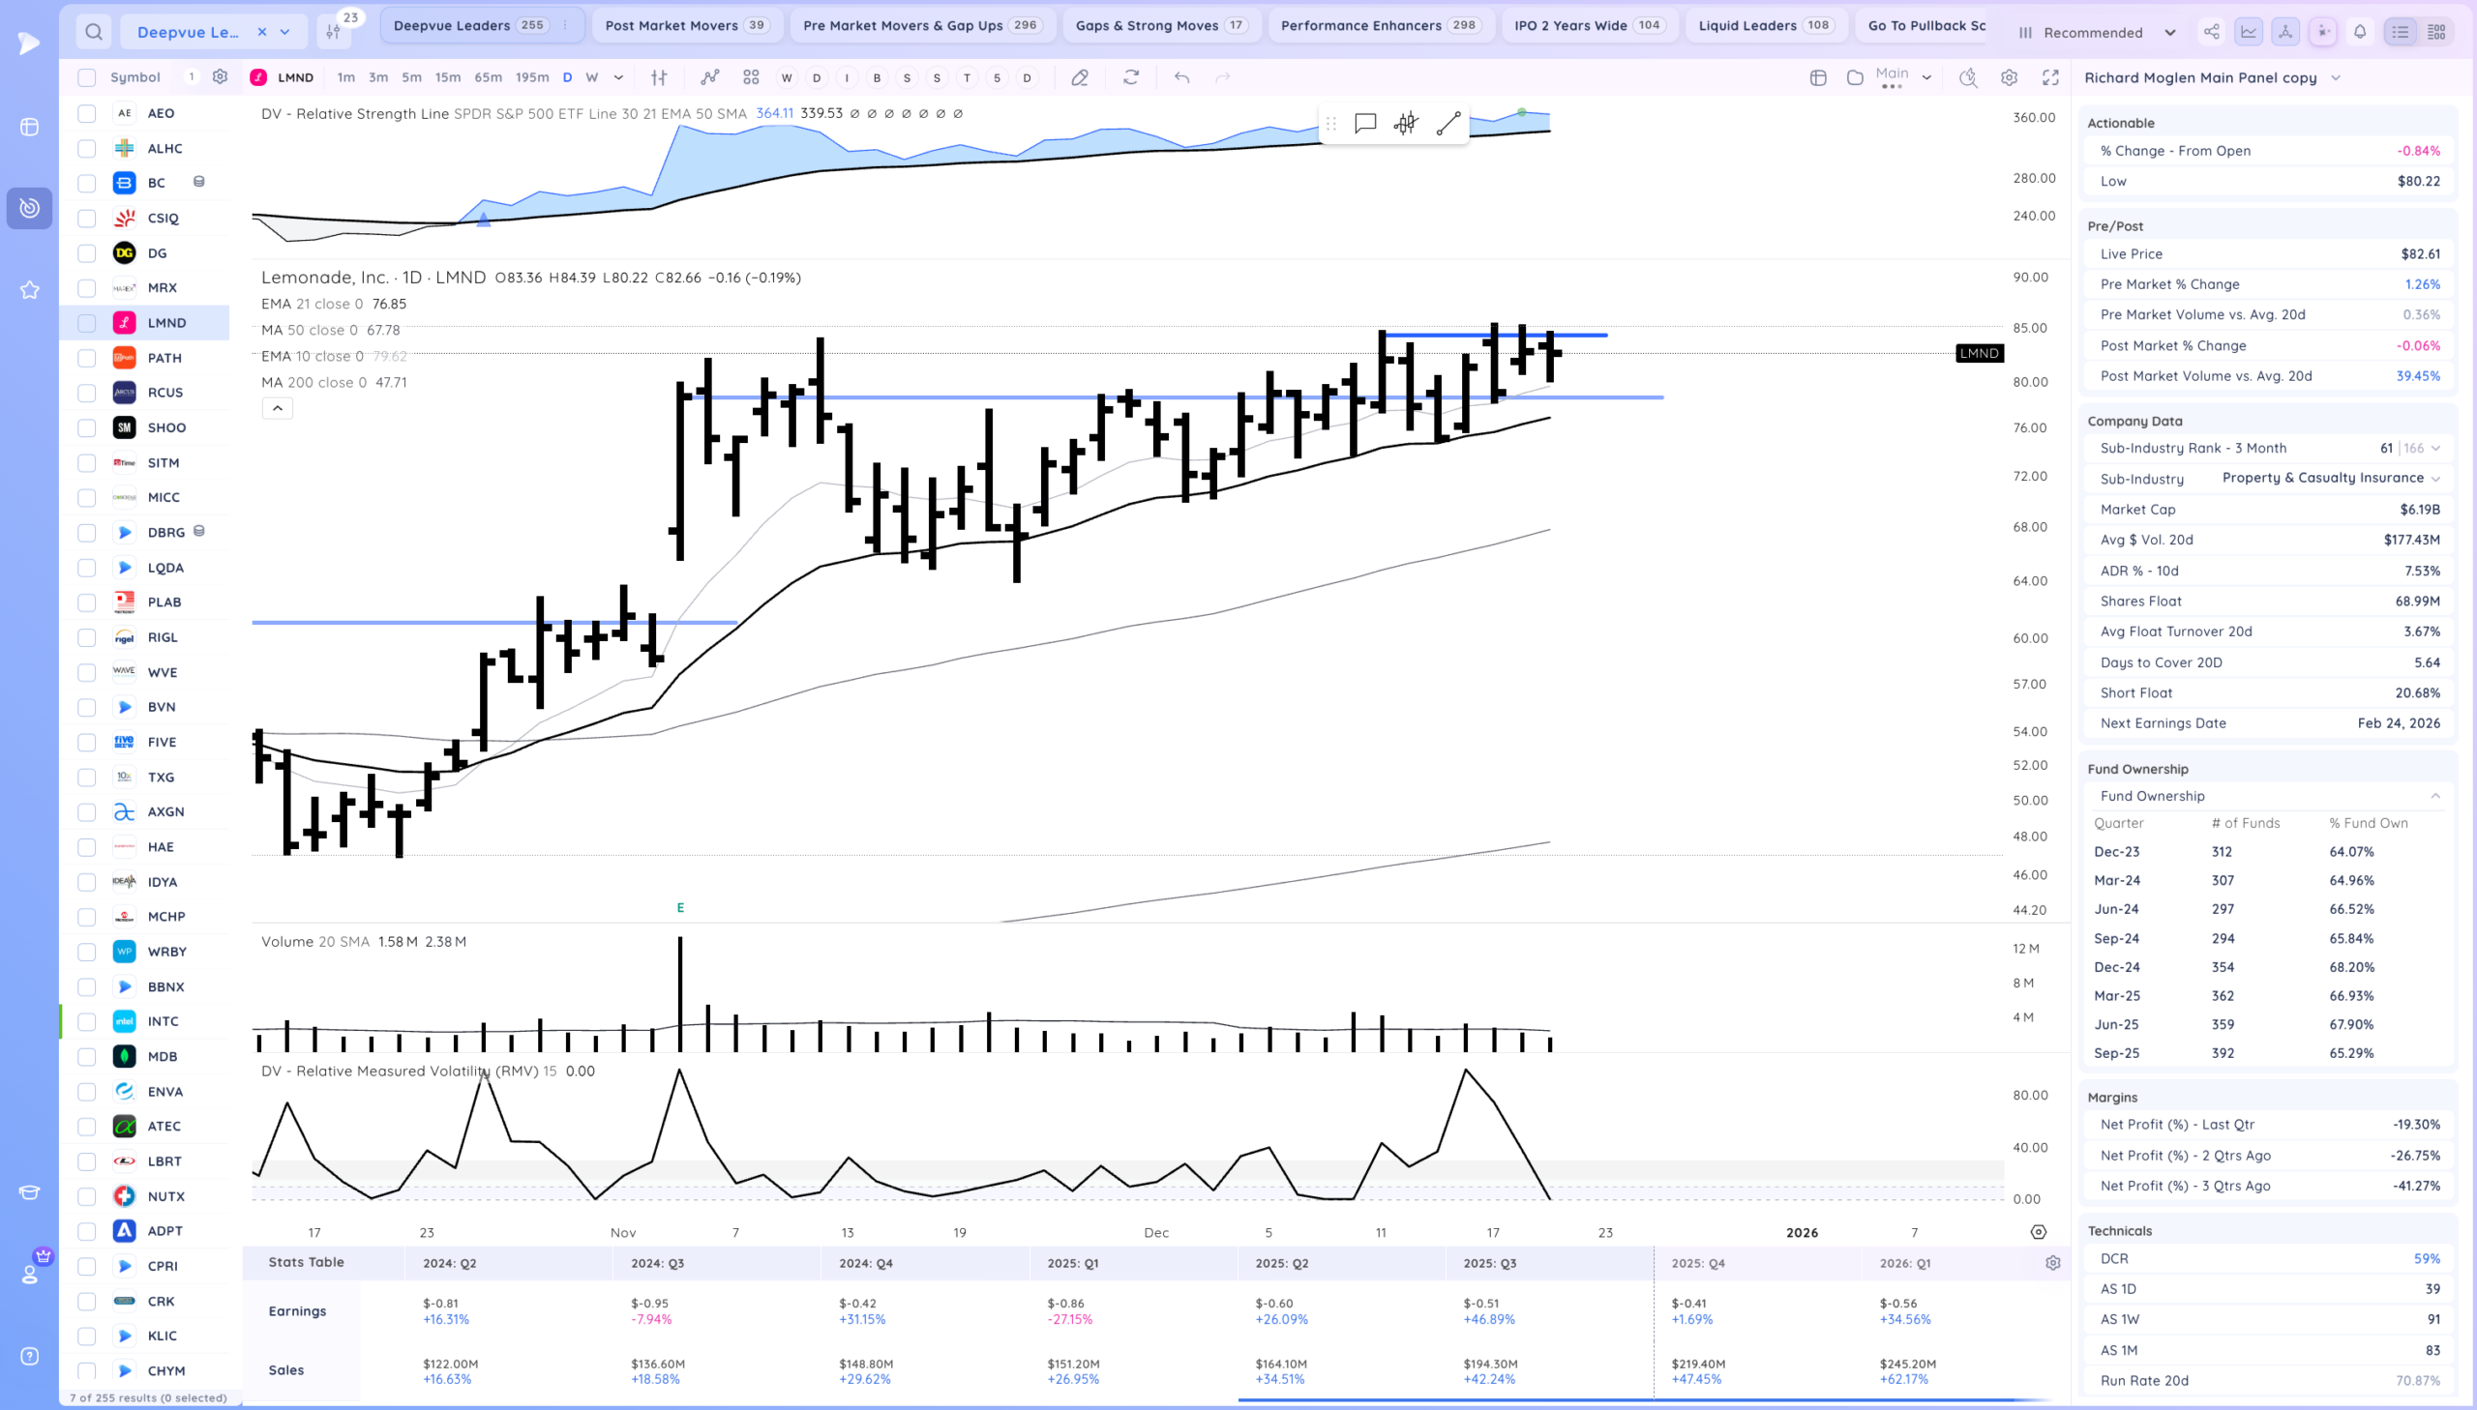Image resolution: width=2477 pixels, height=1410 pixels.
Task: Check the AEO symbol checkbox
Action: coord(87,113)
